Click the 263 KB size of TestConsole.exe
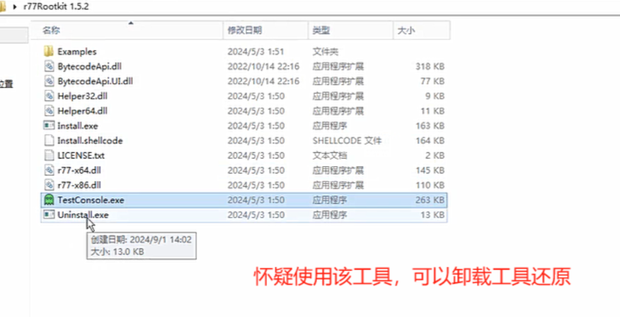This screenshot has height=317, width=620. 430,200
